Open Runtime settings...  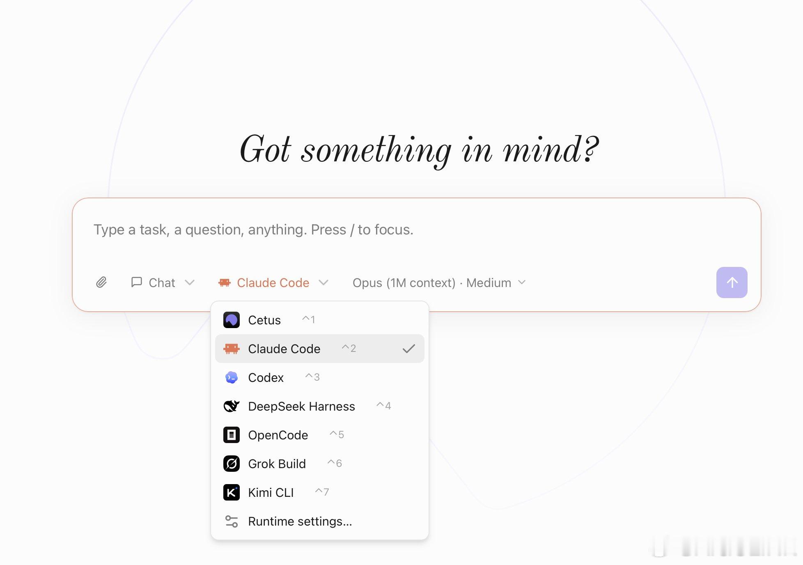pos(320,521)
